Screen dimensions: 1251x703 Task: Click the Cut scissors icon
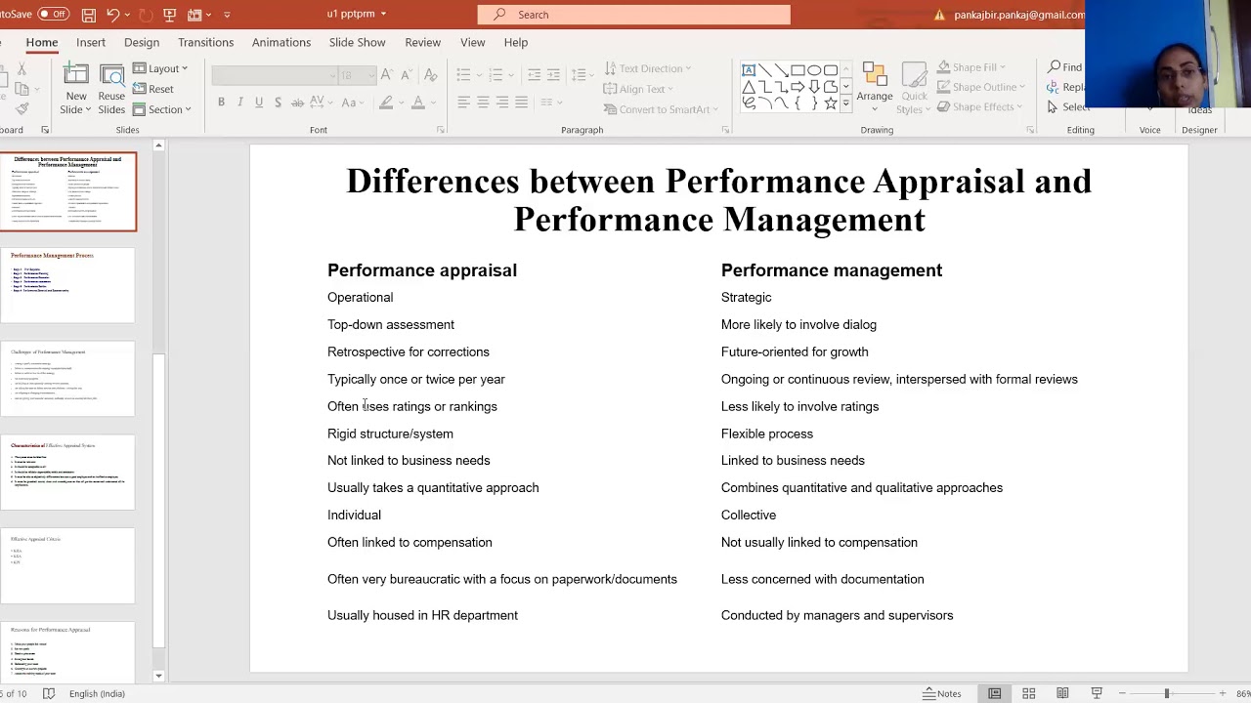click(22, 70)
